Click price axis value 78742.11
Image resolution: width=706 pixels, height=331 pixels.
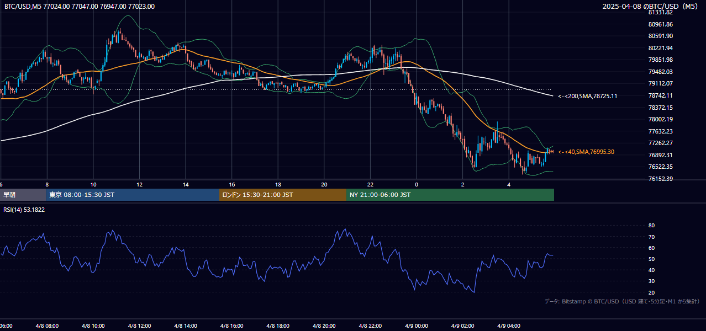tap(660, 95)
